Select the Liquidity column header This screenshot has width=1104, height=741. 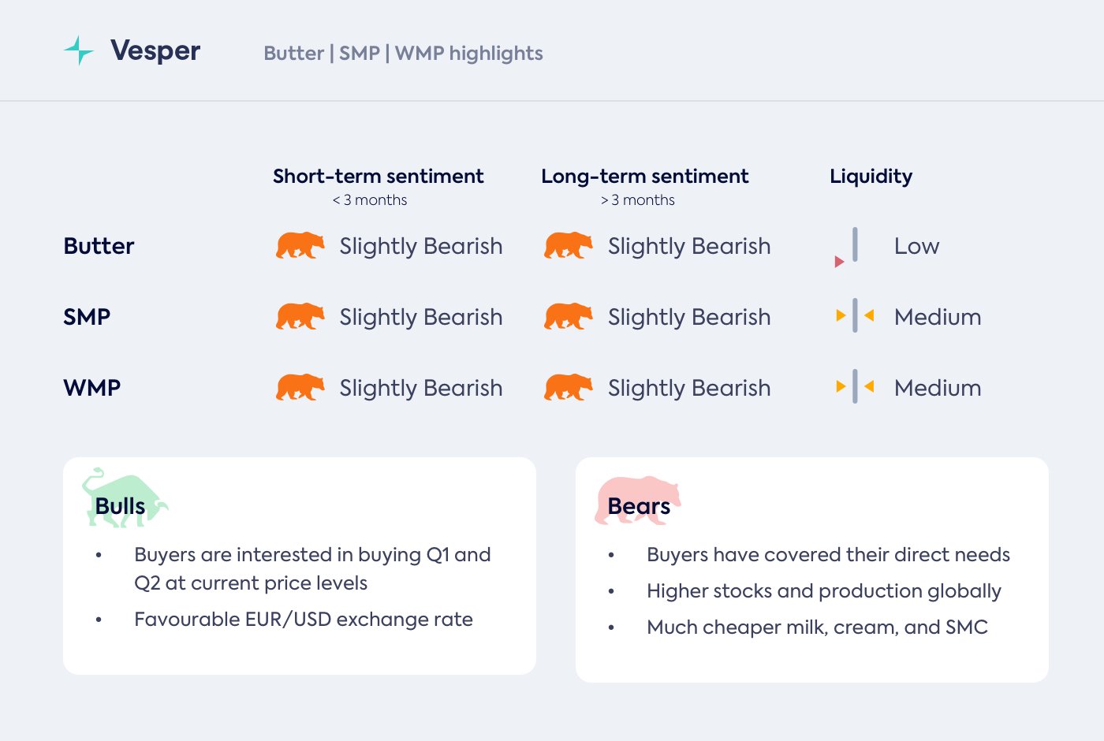pos(871,177)
